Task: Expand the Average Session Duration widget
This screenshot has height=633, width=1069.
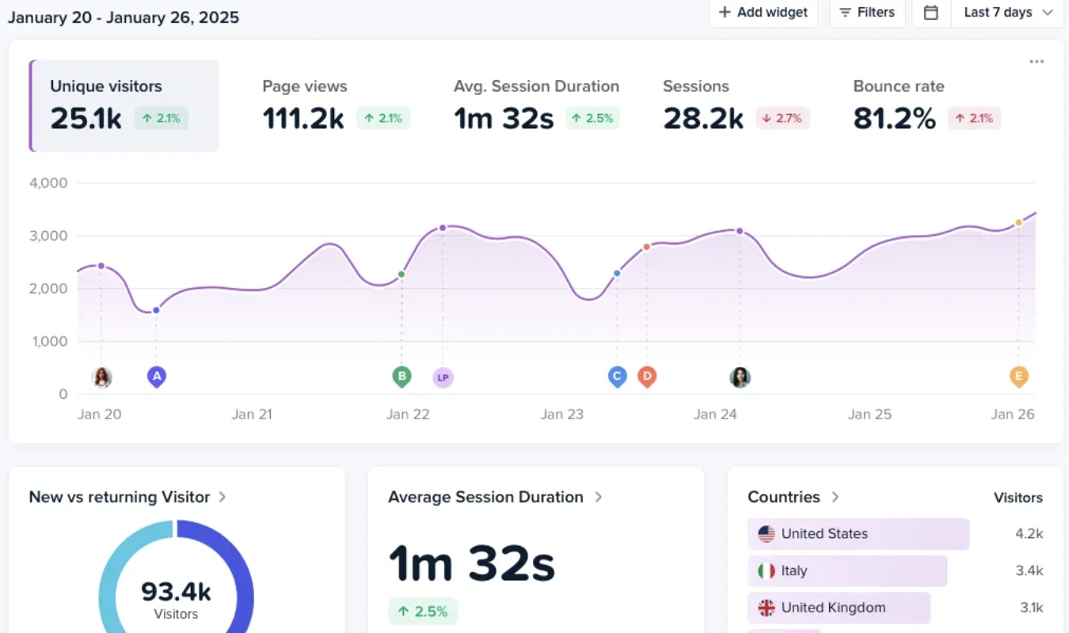Action: (599, 497)
